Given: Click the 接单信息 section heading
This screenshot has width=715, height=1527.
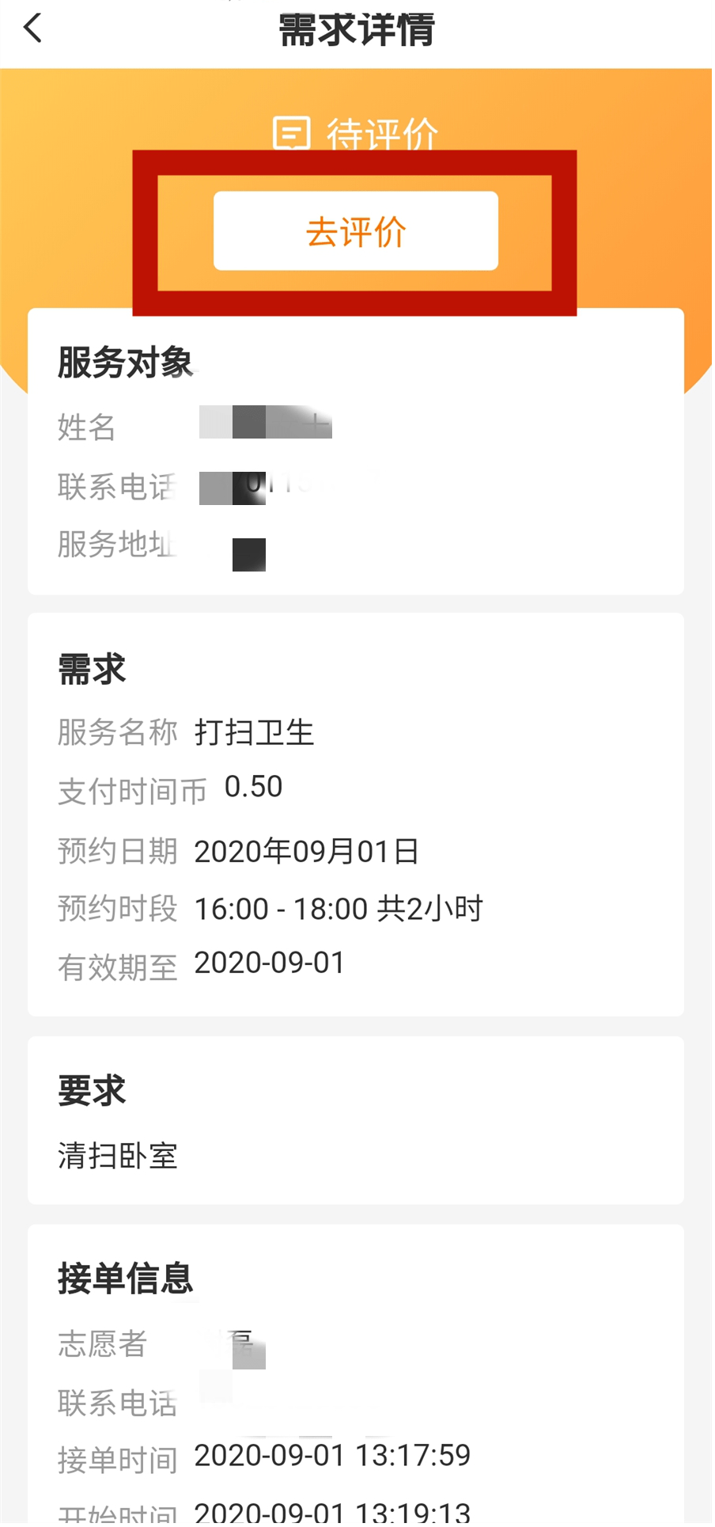Looking at the screenshot, I should coord(125,1278).
